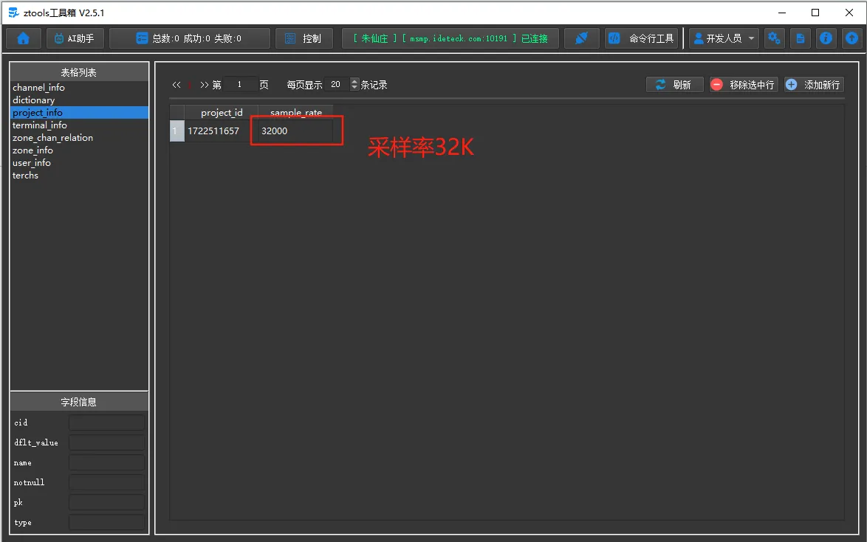Select the dictionary table entry
Viewport: 867px width, 542px height.
(33, 100)
